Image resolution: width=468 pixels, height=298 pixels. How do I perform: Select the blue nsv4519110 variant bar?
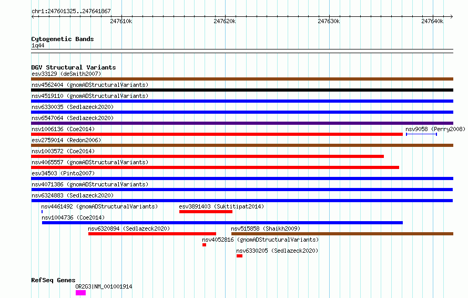242,101
